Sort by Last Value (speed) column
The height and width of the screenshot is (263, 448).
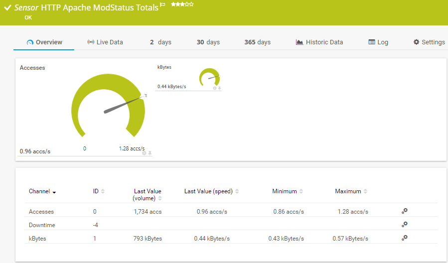[x=237, y=191]
